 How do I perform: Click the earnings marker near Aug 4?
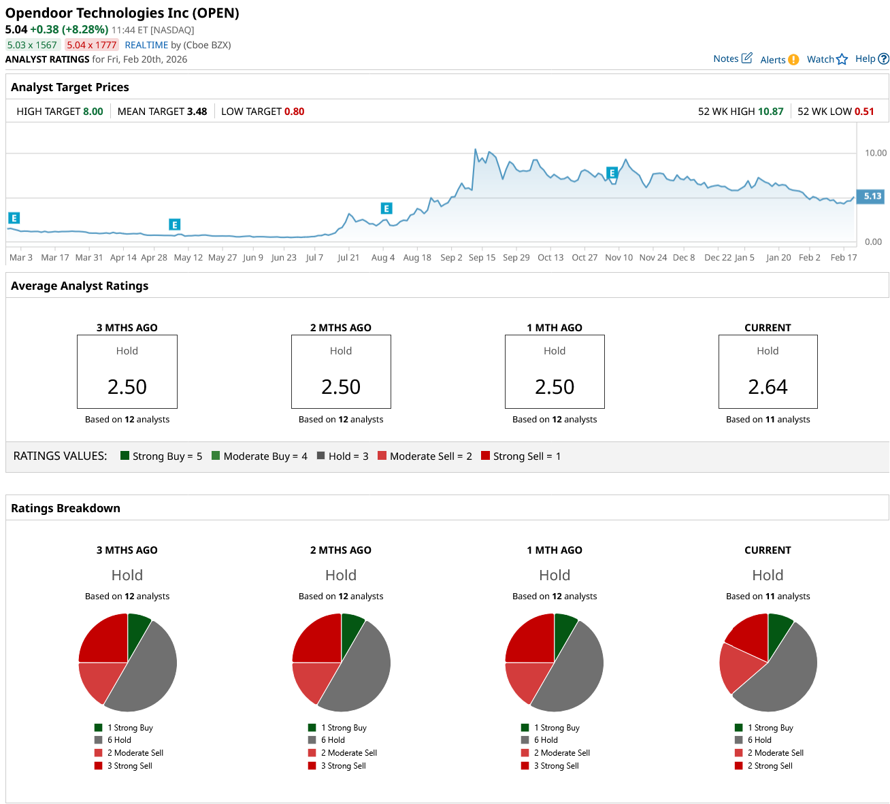386,209
